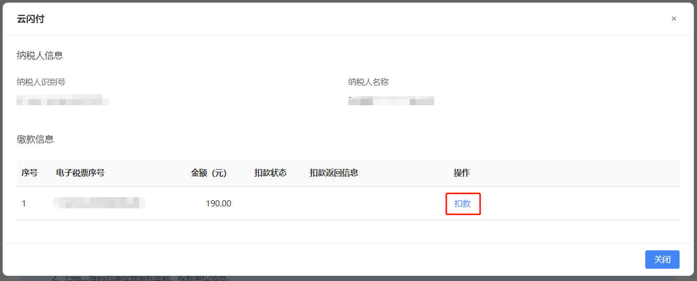This screenshot has width=697, height=281.
Task: Click the 190.00 amount cell
Action: click(219, 203)
